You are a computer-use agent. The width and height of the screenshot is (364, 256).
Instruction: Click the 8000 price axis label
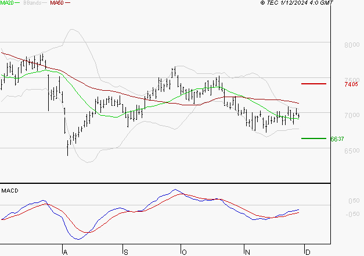pos(352,45)
